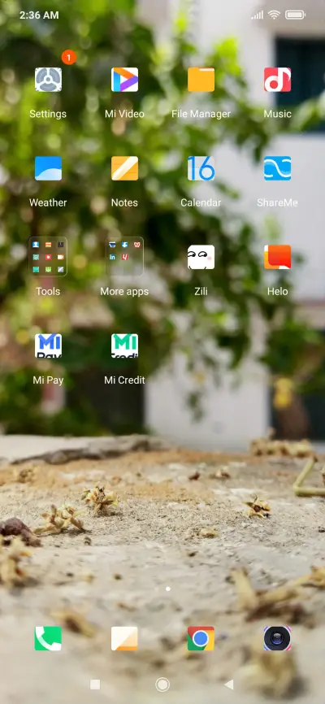Screen dimensions: 325x704
Task: Tap the "Helo" label text
Action: pos(277,291)
